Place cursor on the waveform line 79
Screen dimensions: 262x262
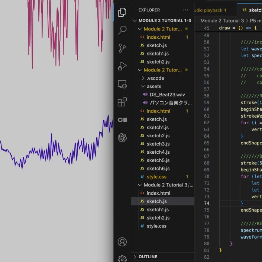251,237
